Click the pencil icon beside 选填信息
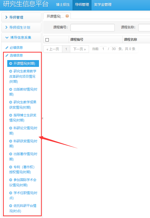This screenshot has width=150, height=218. [7, 55]
